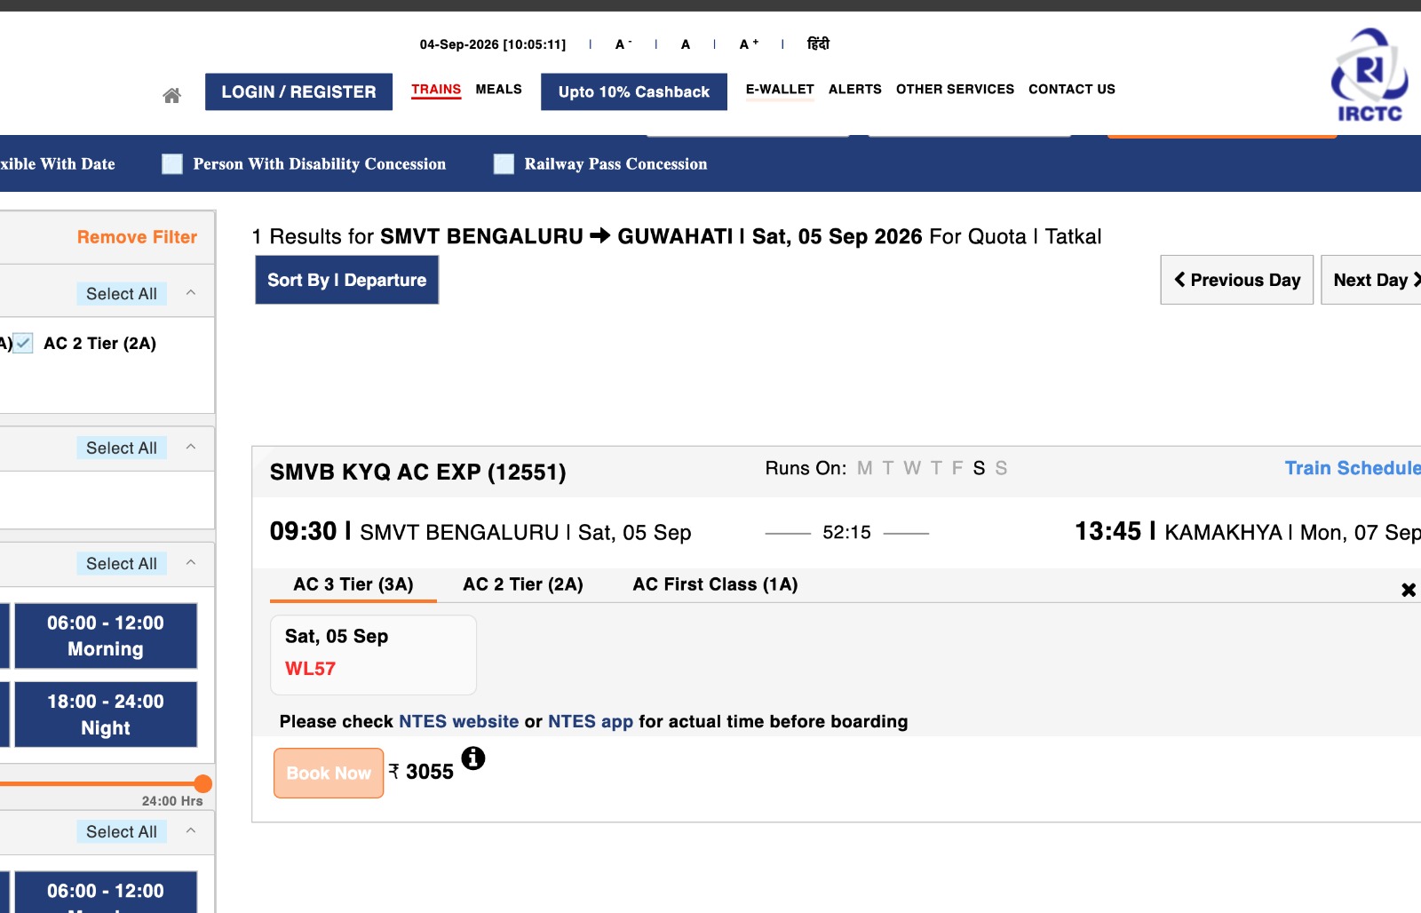Click the time range slider handle

[202, 783]
